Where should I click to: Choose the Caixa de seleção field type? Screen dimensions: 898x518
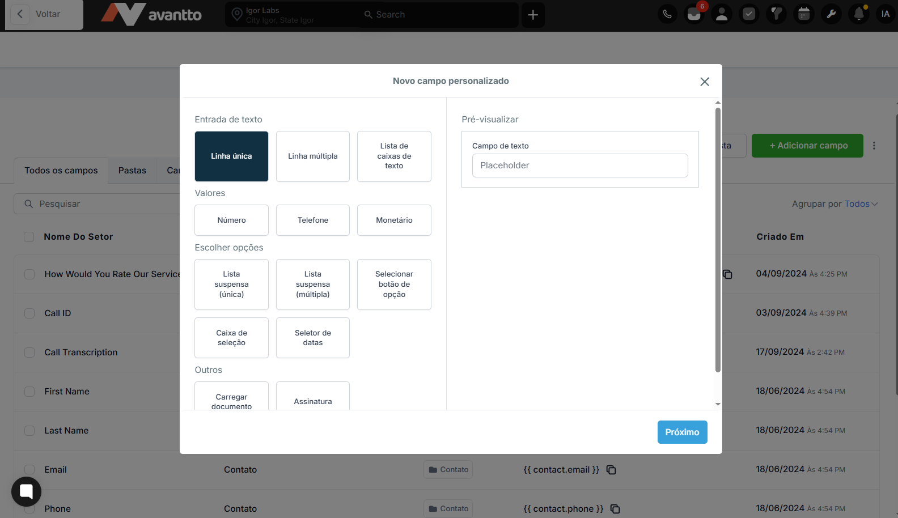[231, 338]
